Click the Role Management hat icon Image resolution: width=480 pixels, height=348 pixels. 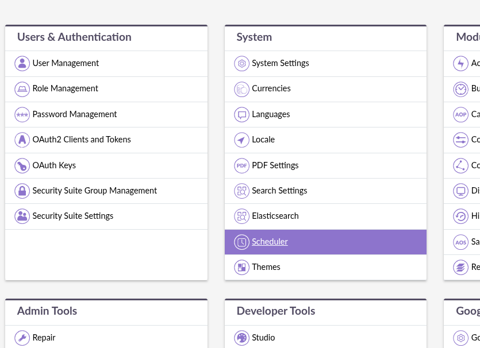(22, 89)
